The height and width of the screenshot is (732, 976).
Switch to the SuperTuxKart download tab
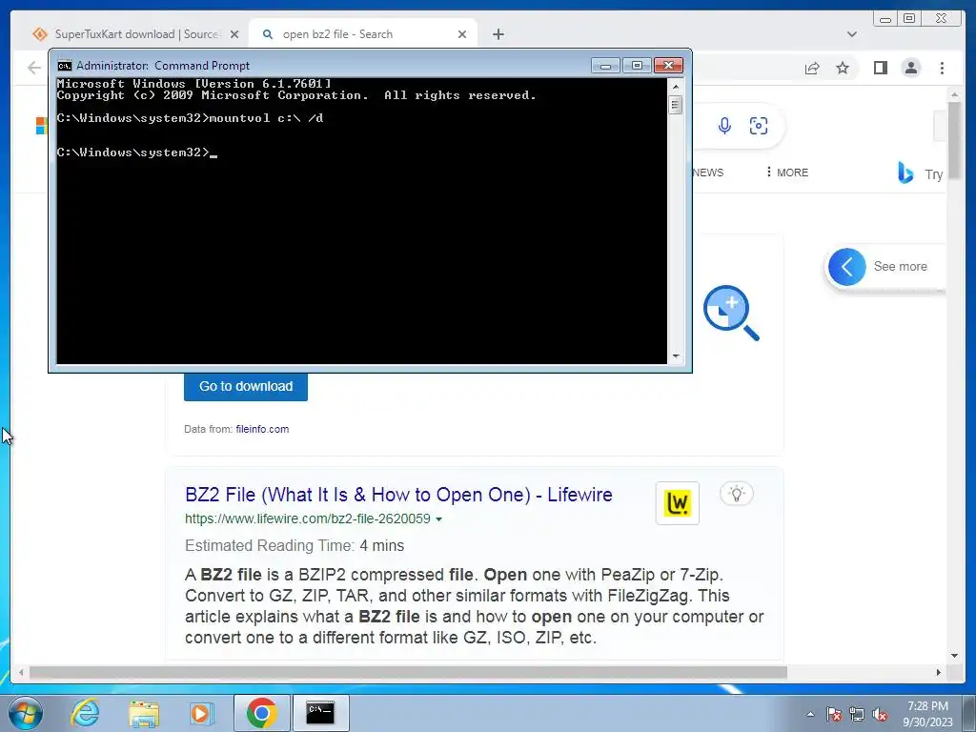[x=133, y=34]
